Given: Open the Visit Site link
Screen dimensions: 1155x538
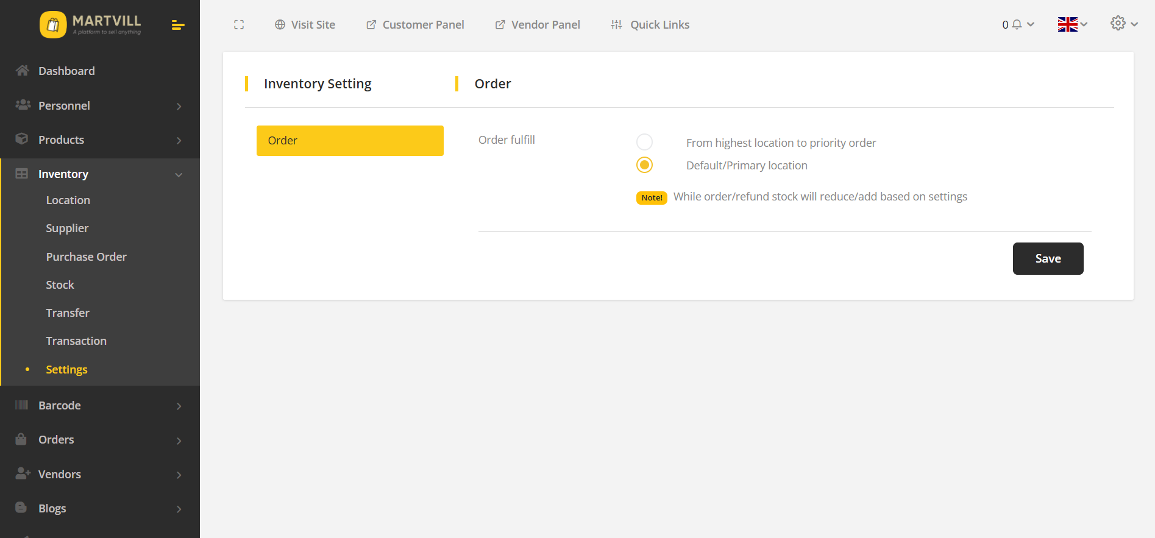Looking at the screenshot, I should [305, 25].
